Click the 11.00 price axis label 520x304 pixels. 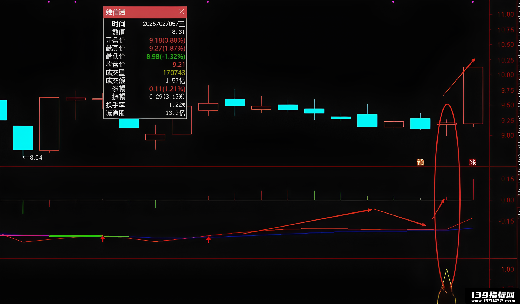tap(505, 15)
